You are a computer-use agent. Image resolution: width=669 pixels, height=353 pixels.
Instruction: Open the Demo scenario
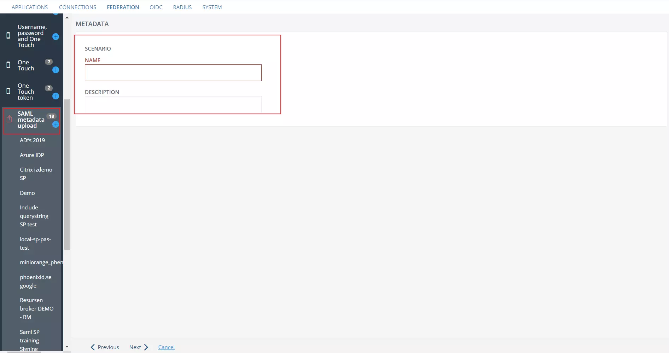(27, 193)
